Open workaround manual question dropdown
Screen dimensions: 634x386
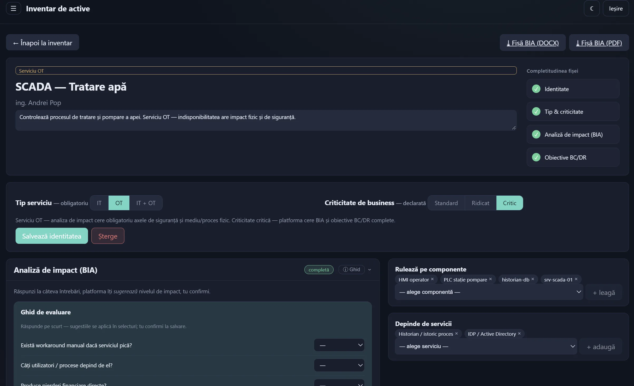[339, 345]
